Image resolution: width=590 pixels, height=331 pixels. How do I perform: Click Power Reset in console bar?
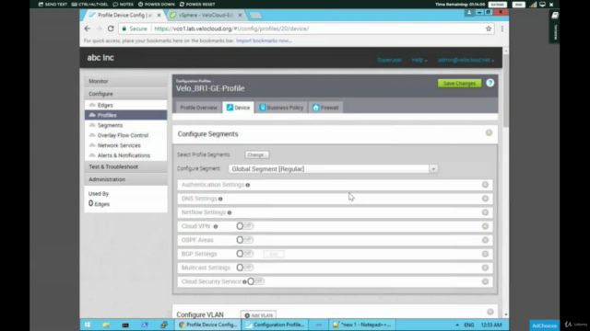click(x=197, y=4)
